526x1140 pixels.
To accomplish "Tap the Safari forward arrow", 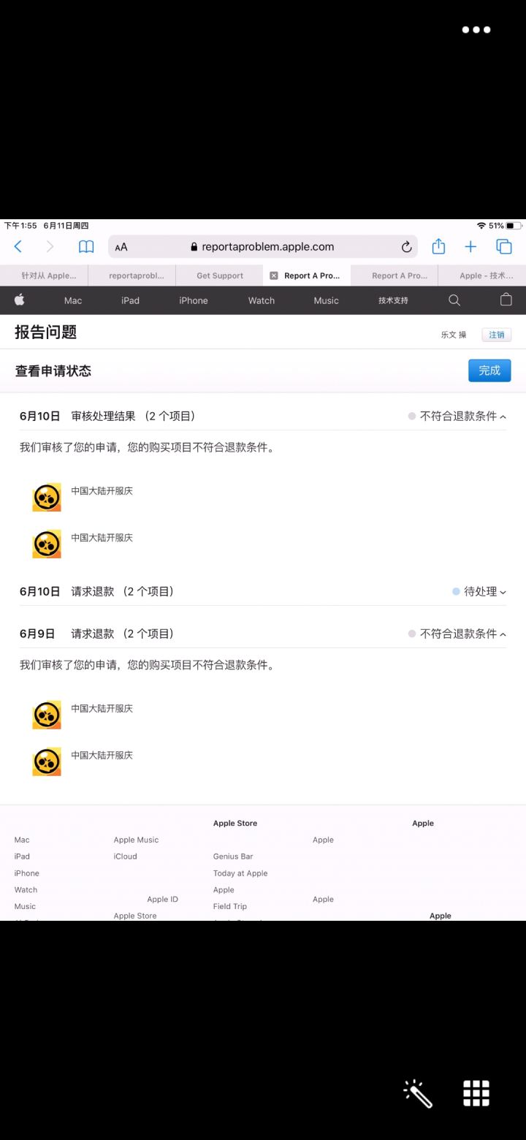I will pyautogui.click(x=50, y=247).
